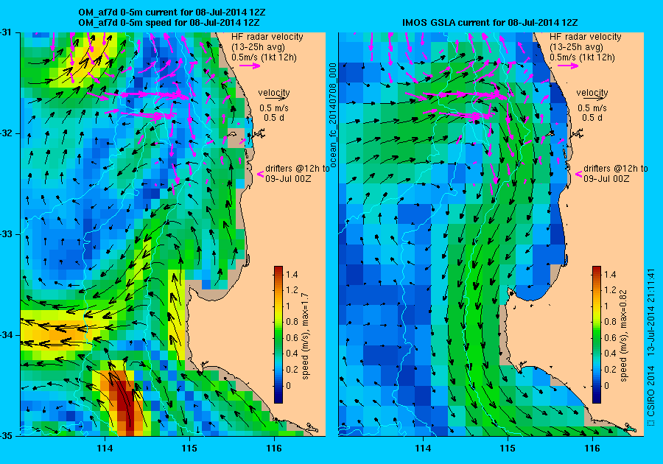Click '0.5 d' scale text in OM_af7d panel
This screenshot has width=663, height=464.
(x=274, y=118)
